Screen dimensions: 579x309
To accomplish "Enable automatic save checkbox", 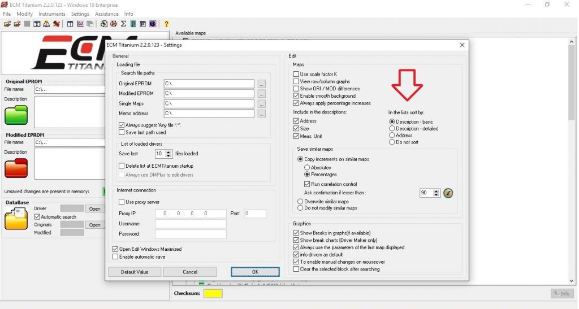I will click(115, 256).
